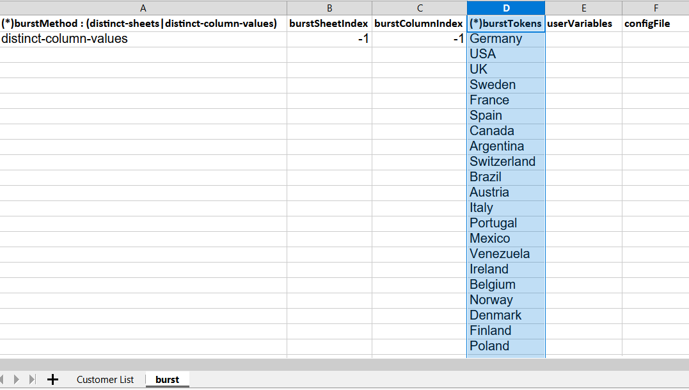Select the Switzerland cell
This screenshot has height=390, width=689.
(x=506, y=162)
